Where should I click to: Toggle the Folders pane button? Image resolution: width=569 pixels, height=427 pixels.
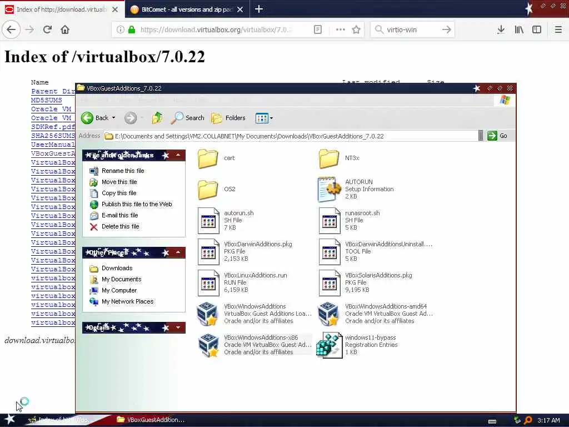click(228, 118)
